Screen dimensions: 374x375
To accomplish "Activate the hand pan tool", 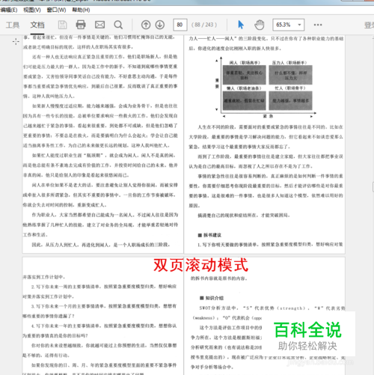I will [x=260, y=25].
